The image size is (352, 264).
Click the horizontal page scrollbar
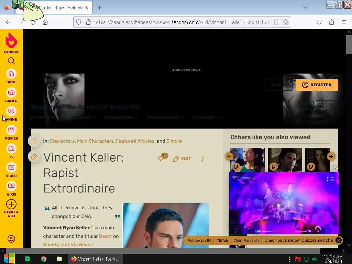pyautogui.click(x=162, y=251)
